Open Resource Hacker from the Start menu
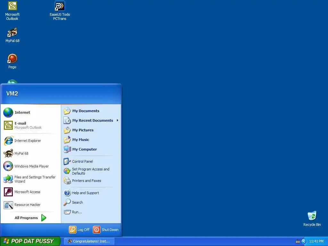 30,205
